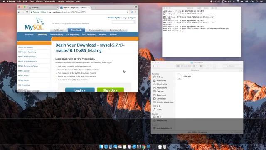Open Finder's action gear dropdown
The image size is (266, 150).
[x=202, y=66]
